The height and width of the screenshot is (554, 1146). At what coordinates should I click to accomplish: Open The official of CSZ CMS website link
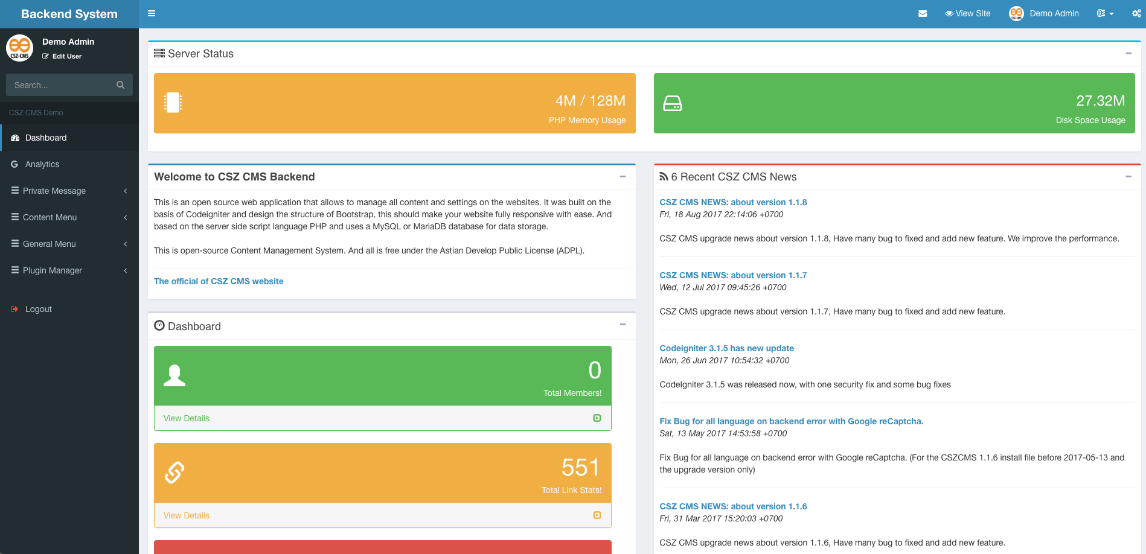(x=219, y=281)
